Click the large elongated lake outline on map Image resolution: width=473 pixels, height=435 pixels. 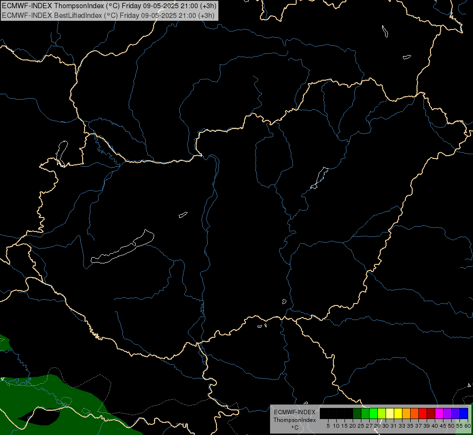click(x=122, y=247)
